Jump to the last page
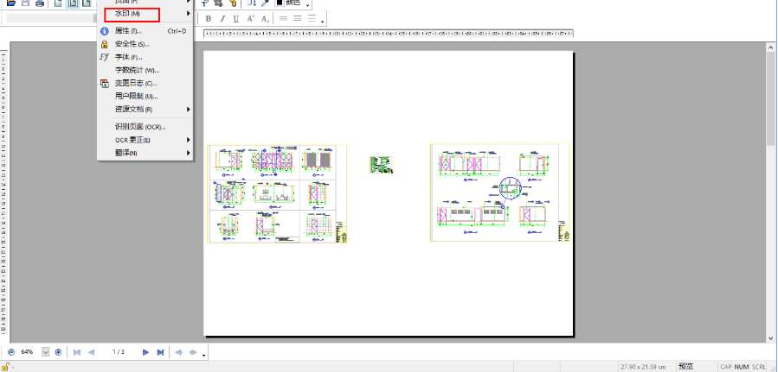Viewport: 778px width, 372px height. coord(160,352)
